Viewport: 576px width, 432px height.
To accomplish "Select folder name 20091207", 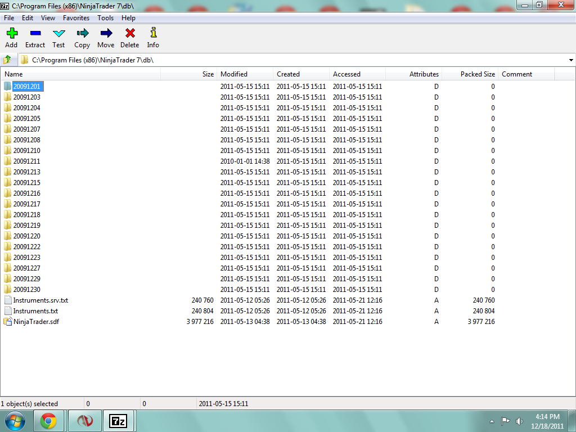I will (27, 129).
